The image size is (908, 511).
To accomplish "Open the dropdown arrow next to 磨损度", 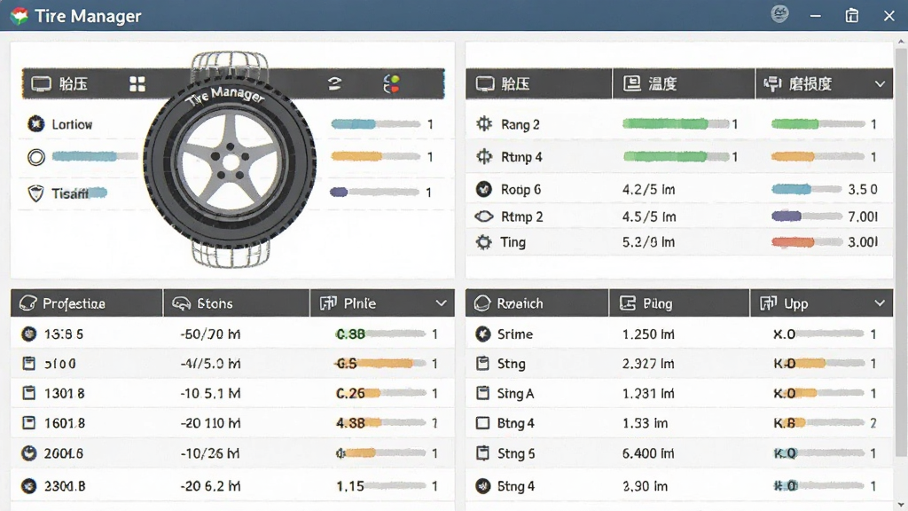I will click(x=880, y=84).
